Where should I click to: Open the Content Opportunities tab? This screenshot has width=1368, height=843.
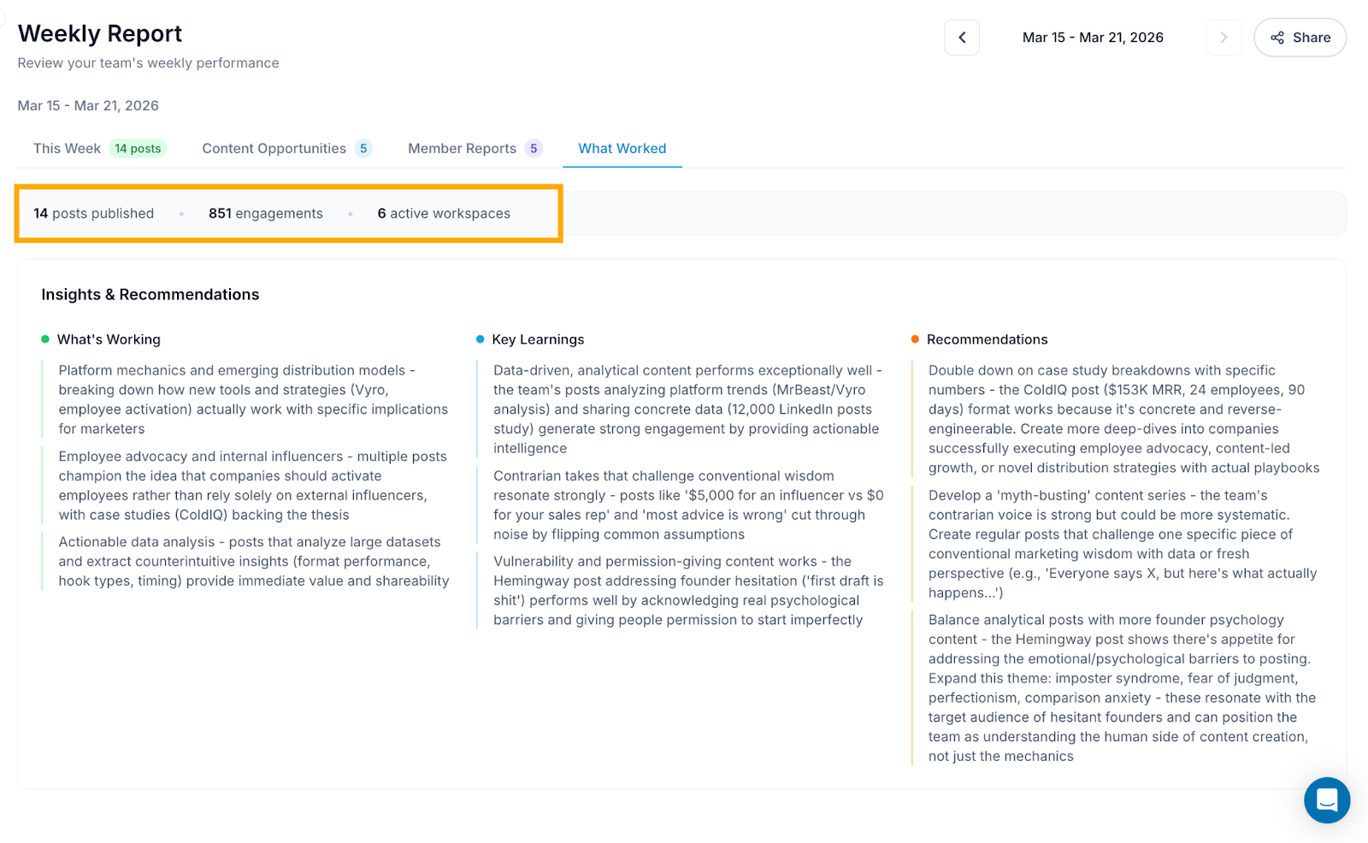286,149
